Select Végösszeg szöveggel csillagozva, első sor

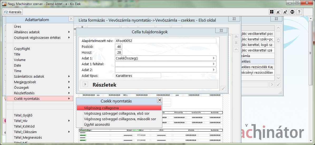click(119, 113)
